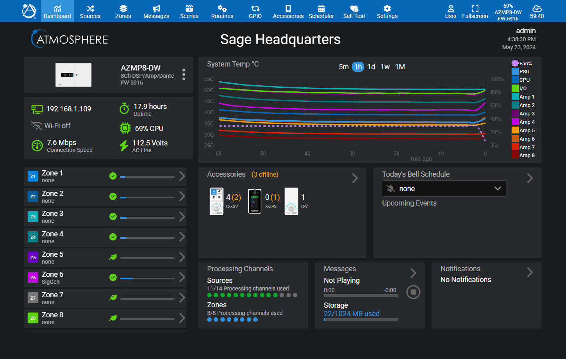Click the eco leaf indicator on Zone 5
Screen dimensions: 566x359
(113, 257)
